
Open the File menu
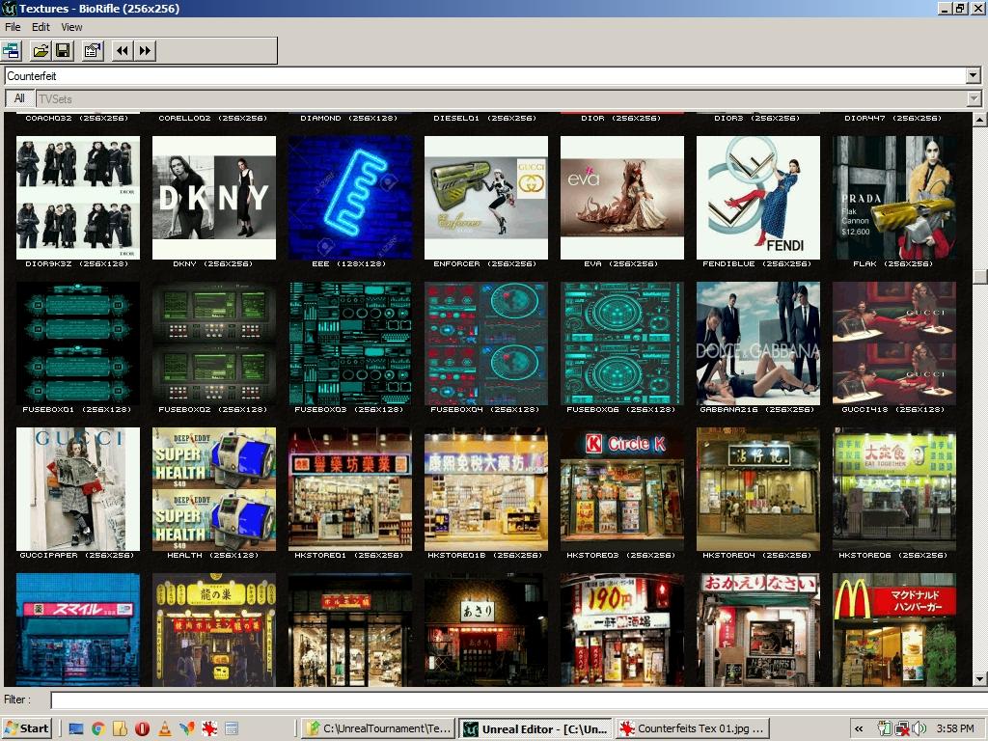pyautogui.click(x=13, y=27)
